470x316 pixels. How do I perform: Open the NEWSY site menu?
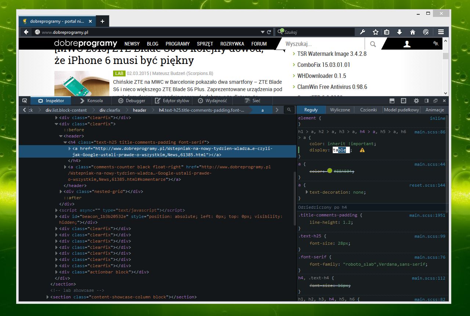tap(132, 44)
